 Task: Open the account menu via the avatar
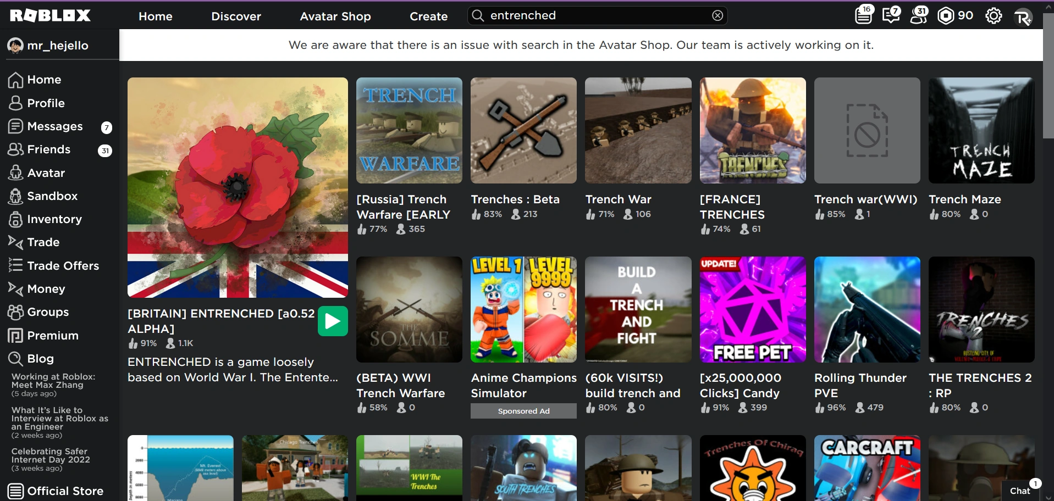pyautogui.click(x=1023, y=16)
